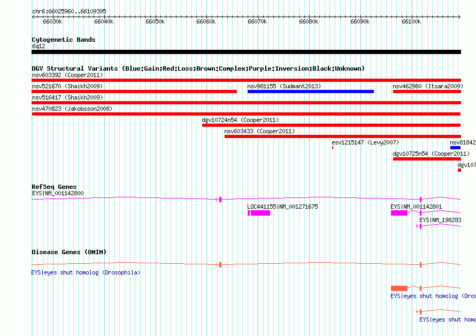Click the 66060k ruler tick label
Image resolution: width=476 pixels, height=336 pixels.
(206, 21)
